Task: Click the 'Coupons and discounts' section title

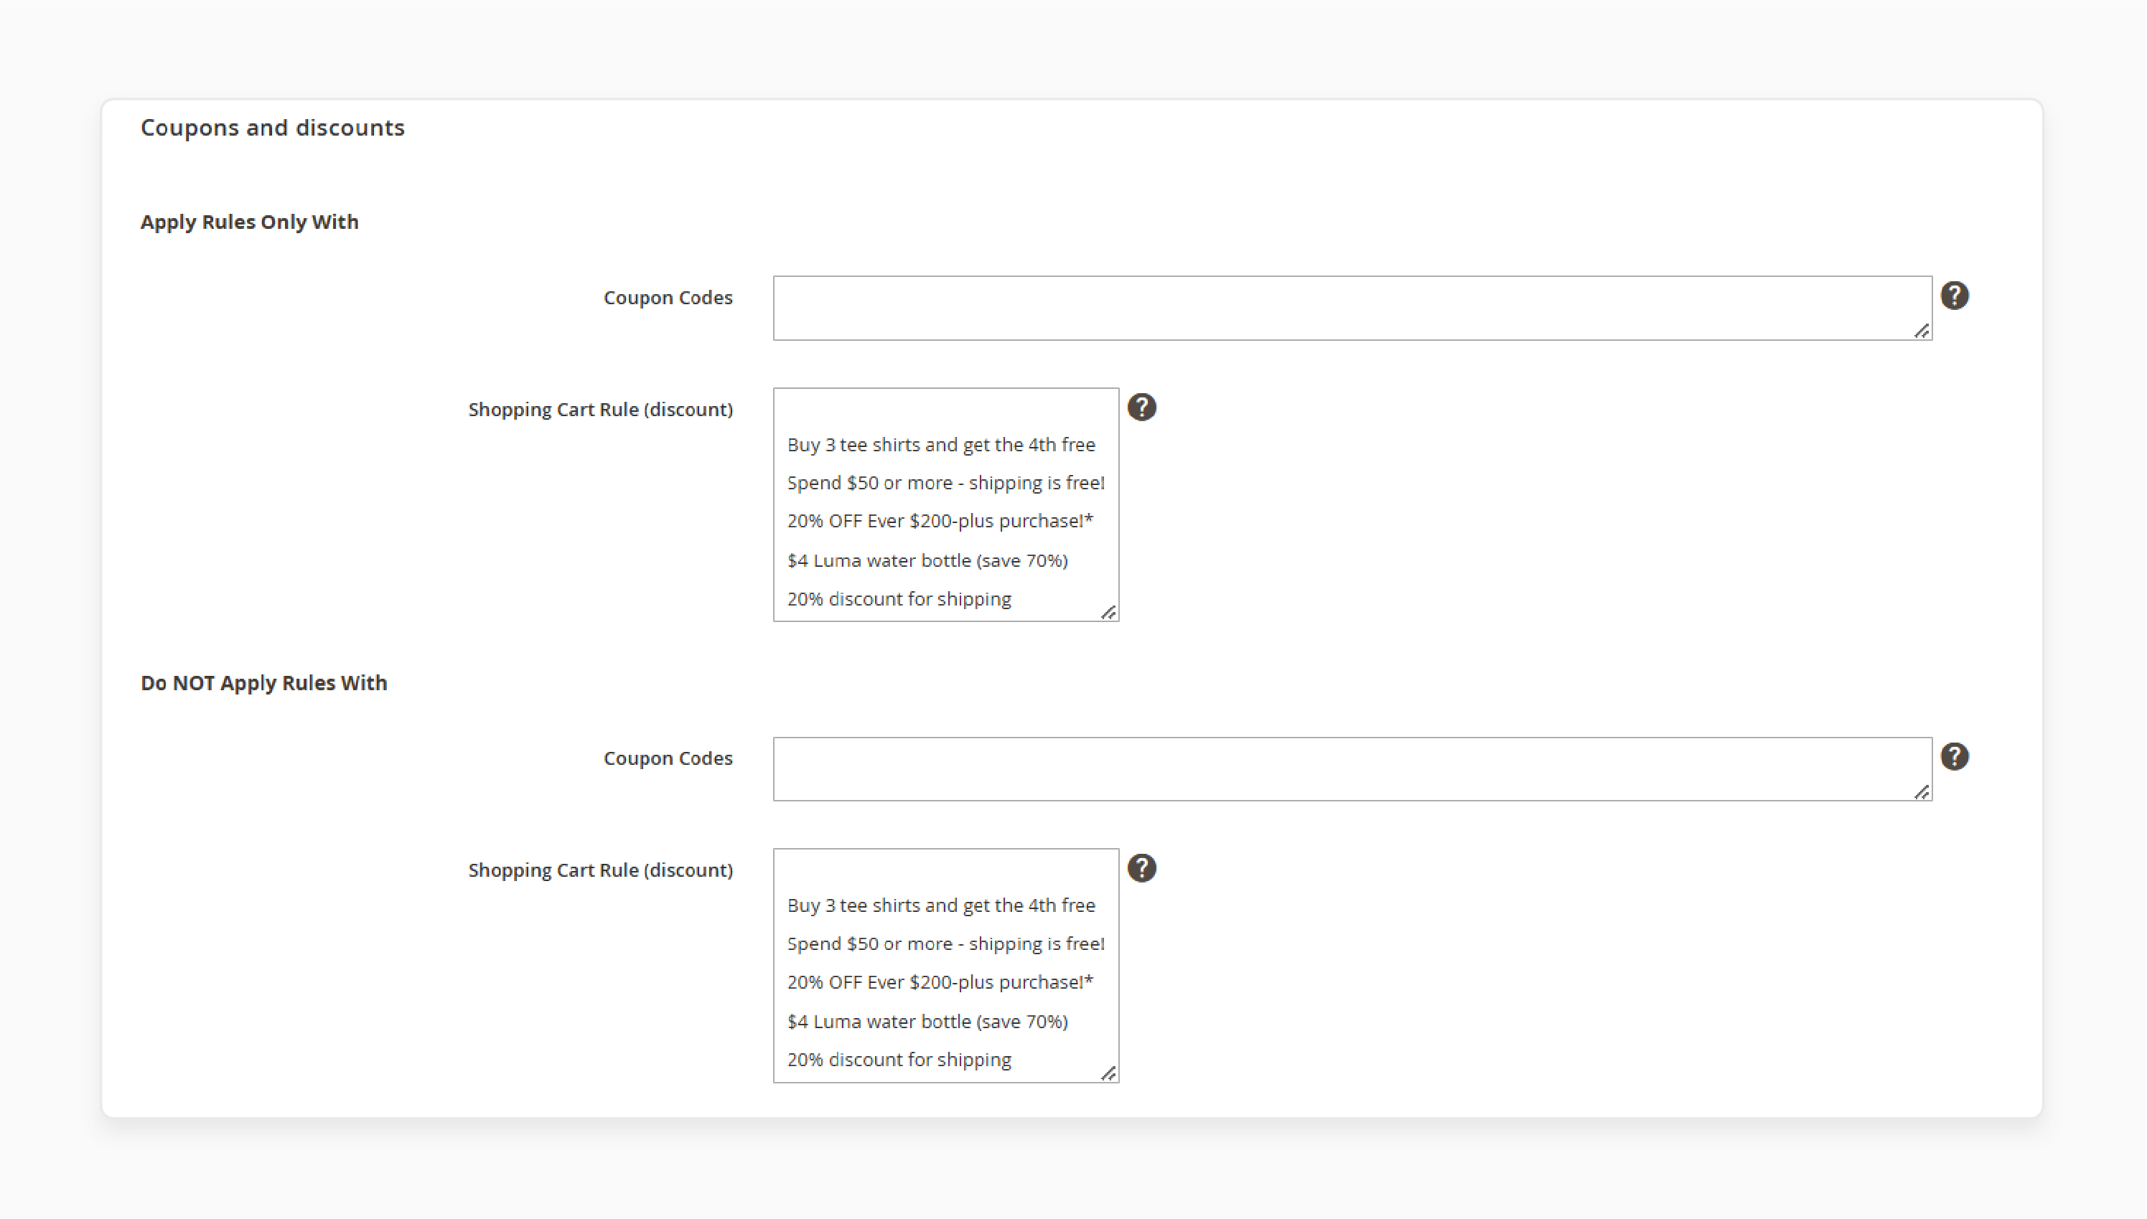Action: point(272,127)
